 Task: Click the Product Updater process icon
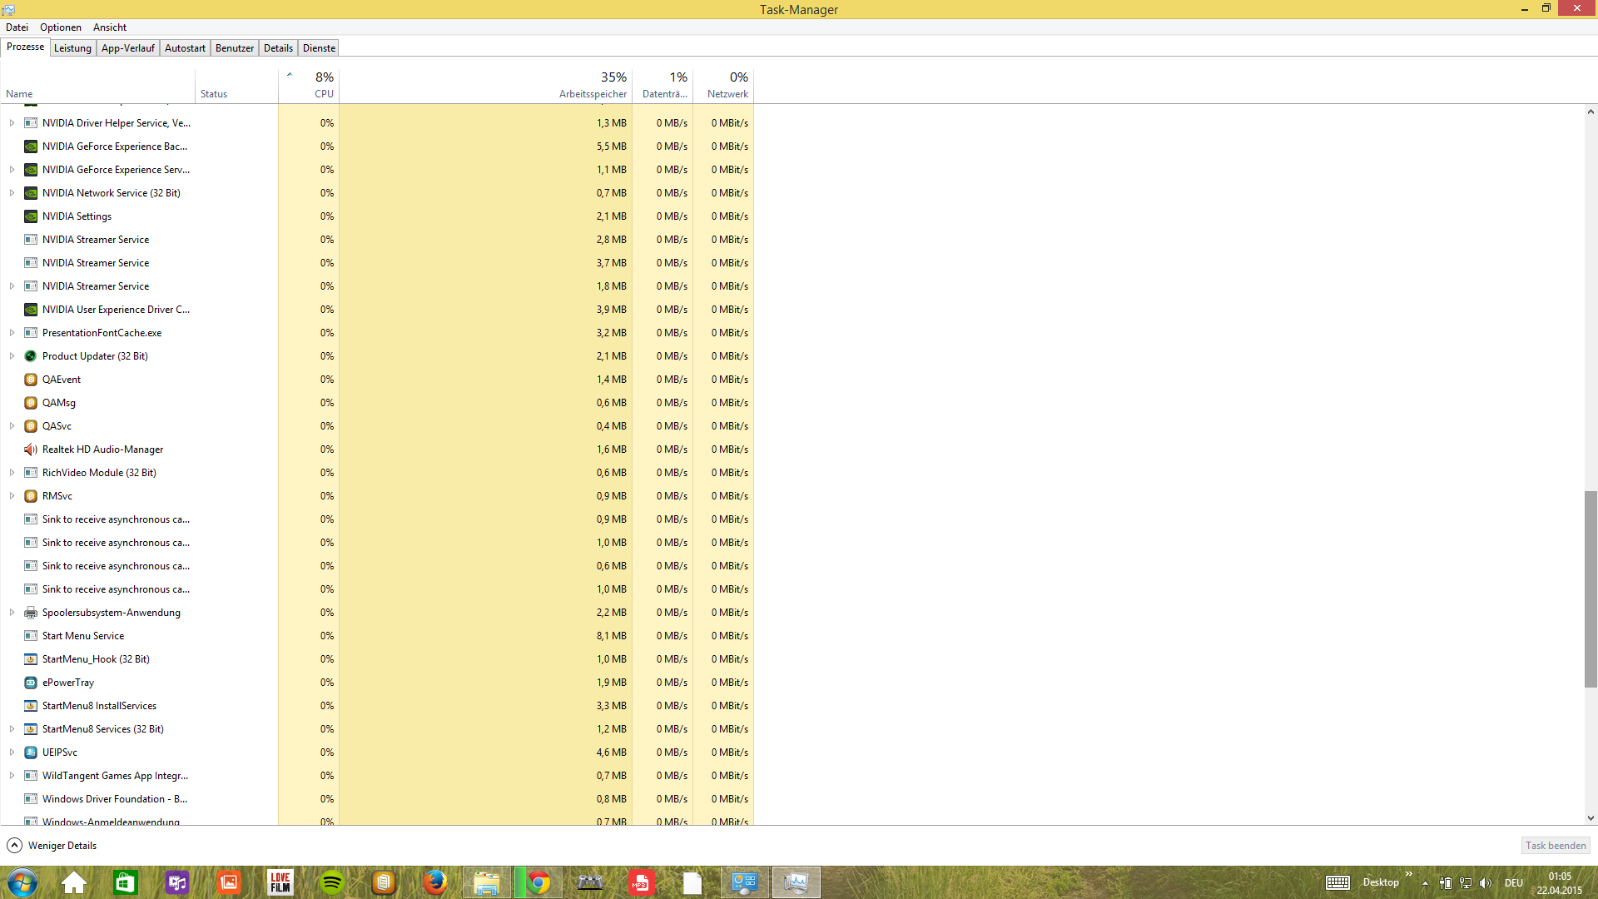pyautogui.click(x=31, y=356)
